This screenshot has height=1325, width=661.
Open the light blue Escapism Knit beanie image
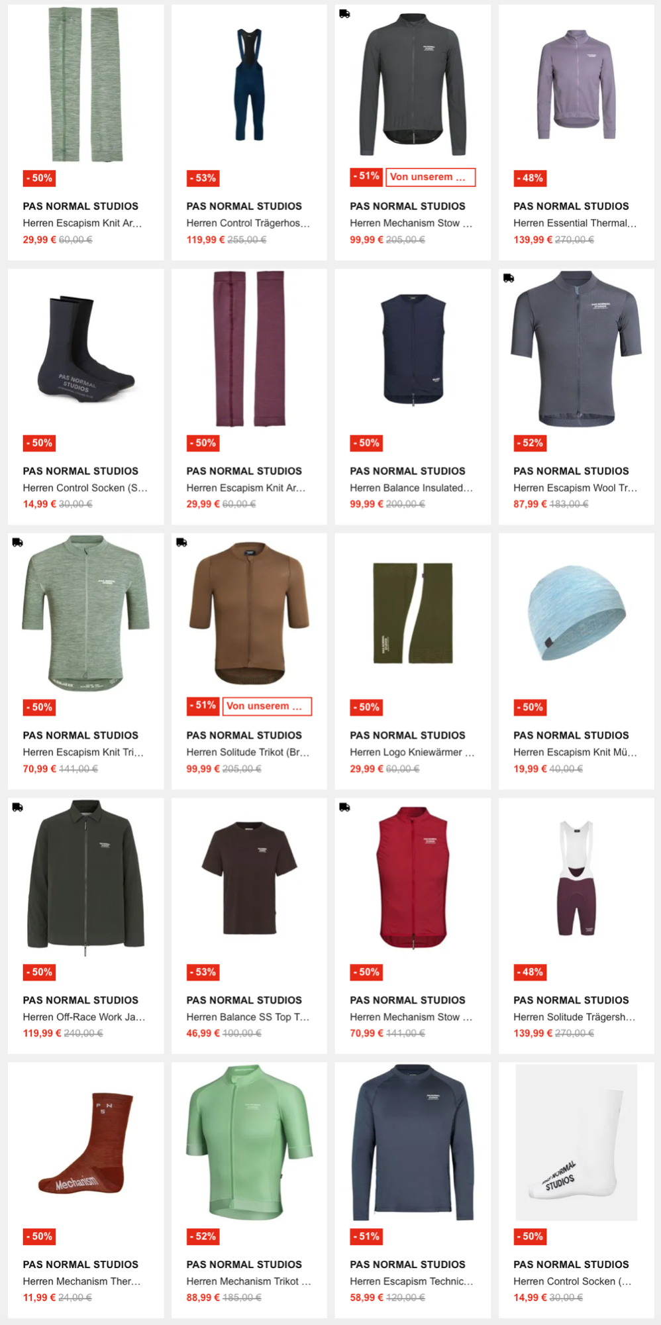576,613
